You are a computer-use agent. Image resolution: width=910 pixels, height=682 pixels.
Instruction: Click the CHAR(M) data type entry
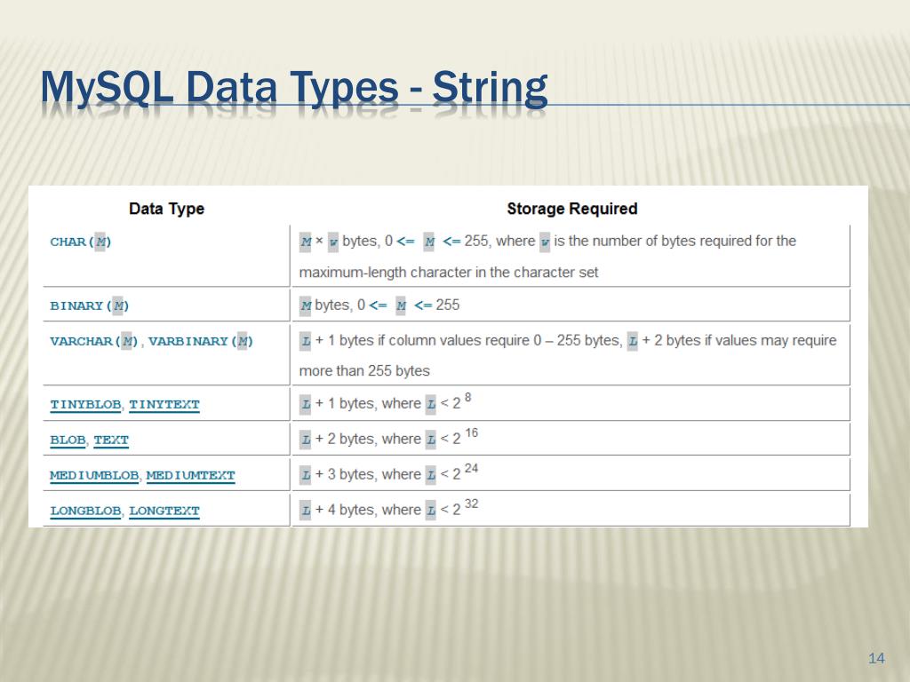click(81, 242)
